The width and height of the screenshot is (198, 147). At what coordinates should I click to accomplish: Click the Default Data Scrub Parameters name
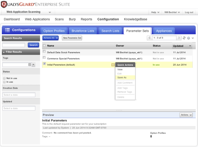64,52
